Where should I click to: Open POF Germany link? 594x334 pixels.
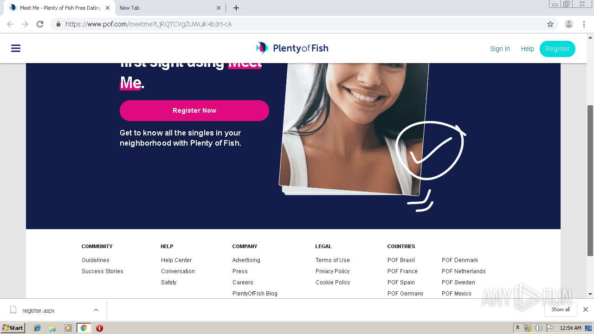point(406,294)
